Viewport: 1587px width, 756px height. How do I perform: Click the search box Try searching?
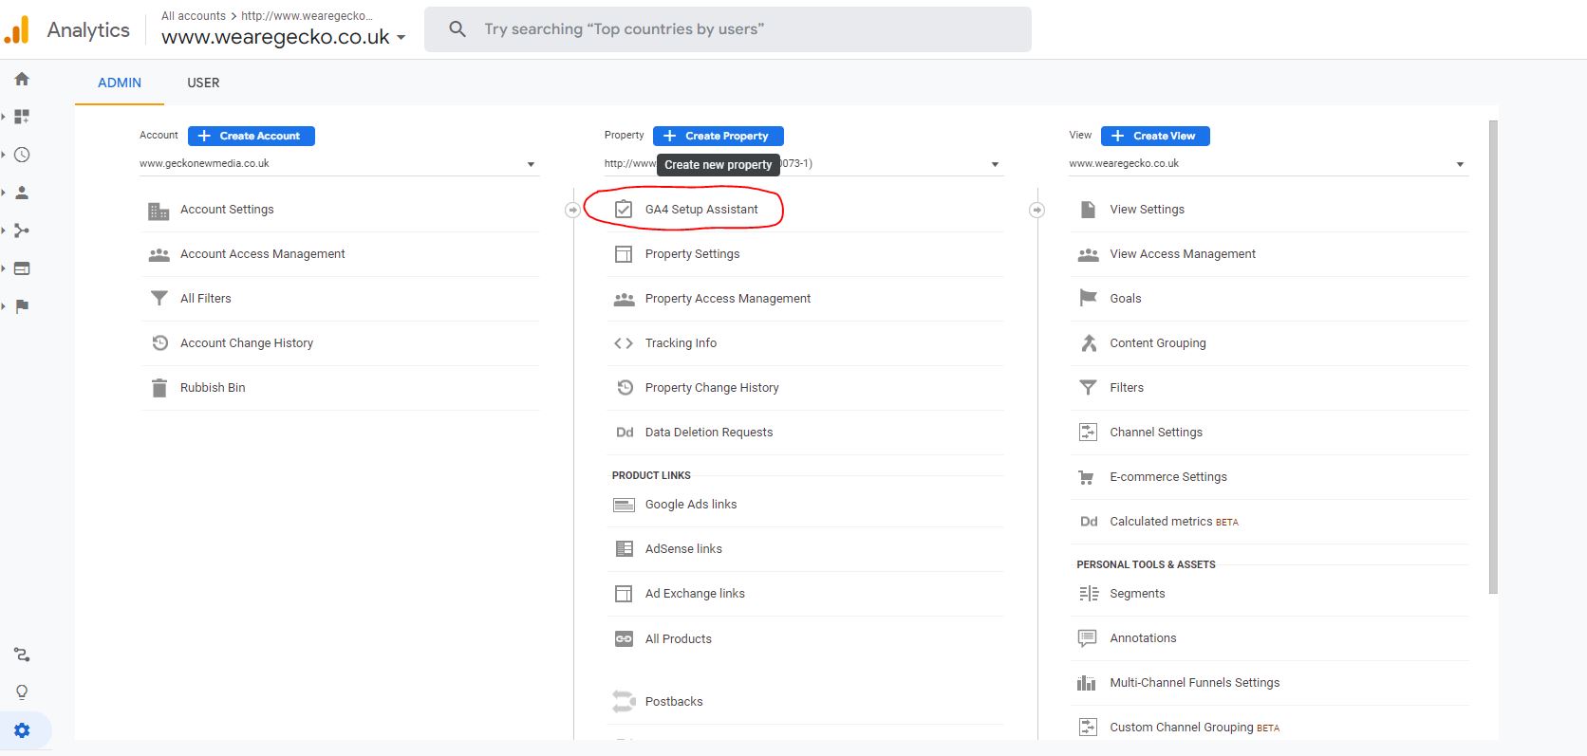(x=728, y=29)
